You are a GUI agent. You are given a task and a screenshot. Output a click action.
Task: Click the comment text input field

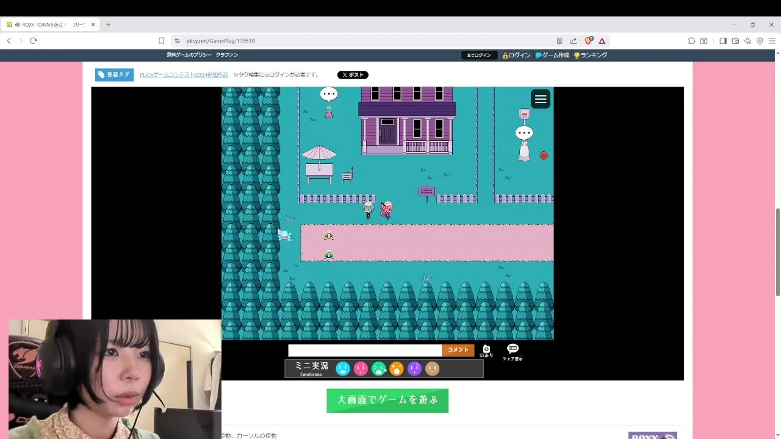tap(365, 350)
